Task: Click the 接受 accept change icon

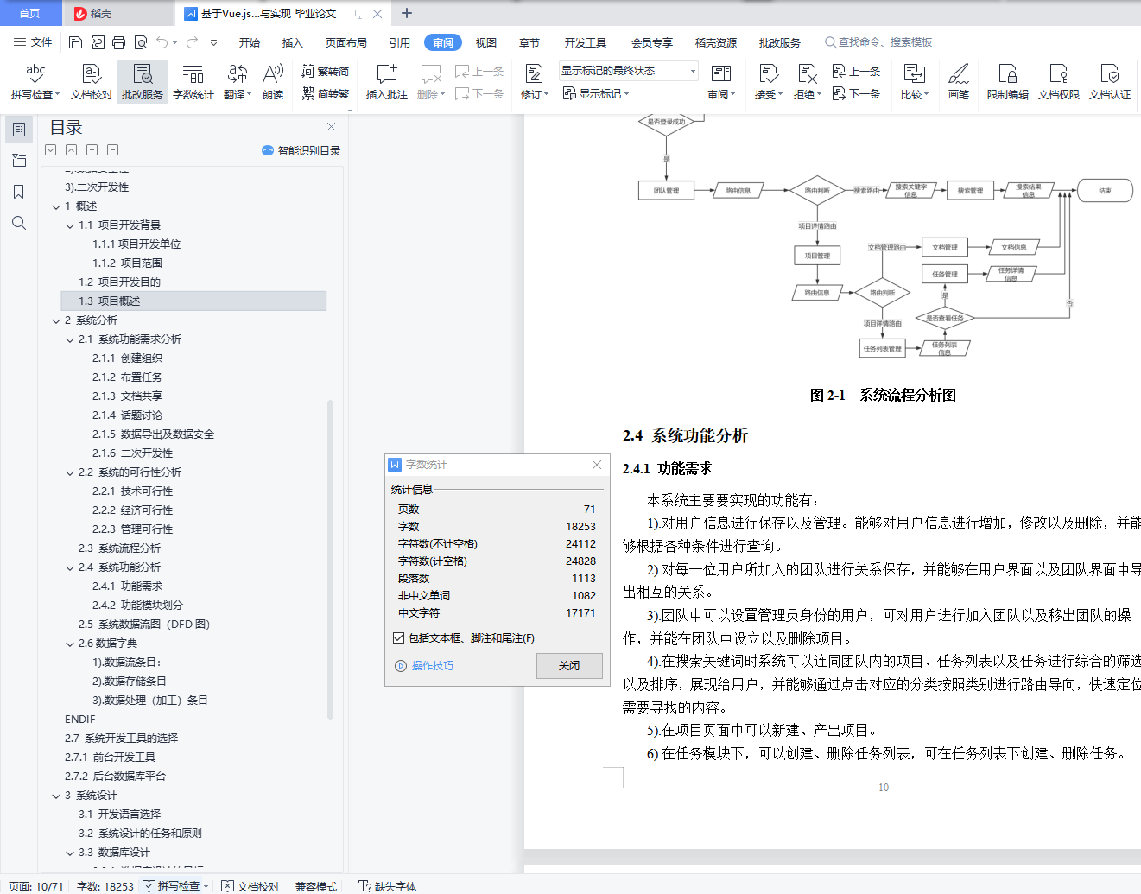Action: click(768, 74)
